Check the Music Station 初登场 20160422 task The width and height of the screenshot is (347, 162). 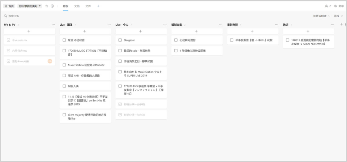tap(64, 65)
